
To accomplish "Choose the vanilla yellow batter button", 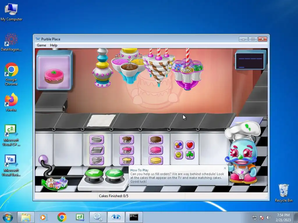I will point(127,160).
